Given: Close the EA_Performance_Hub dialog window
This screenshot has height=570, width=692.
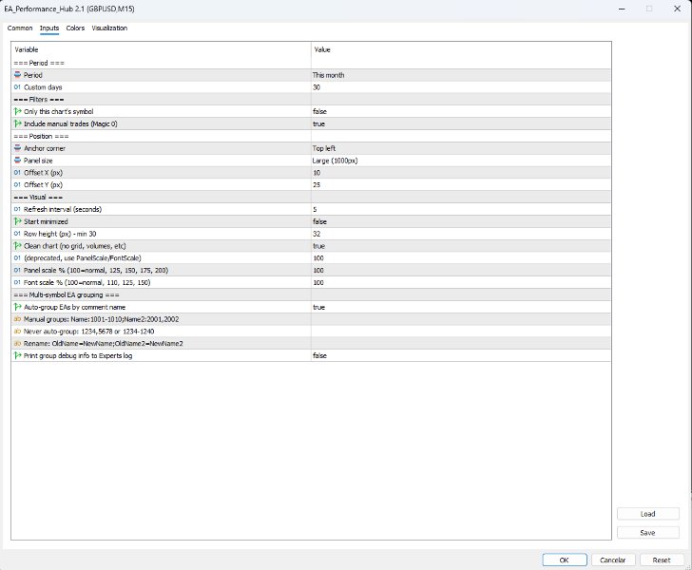Looking at the screenshot, I should tap(677, 9).
